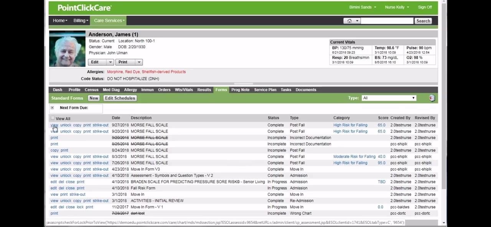Viewport: 491px width, 227px height.
Task: View the 9/27/2018 Morse Fall Scale
Action: coord(54,125)
